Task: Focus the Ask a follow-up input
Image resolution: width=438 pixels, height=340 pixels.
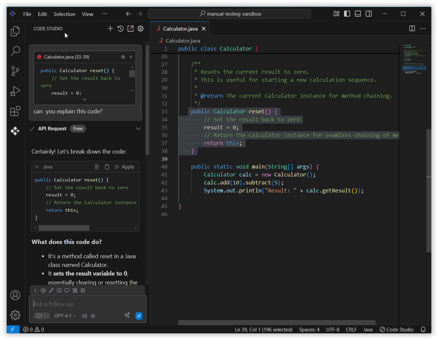Action: point(88,304)
